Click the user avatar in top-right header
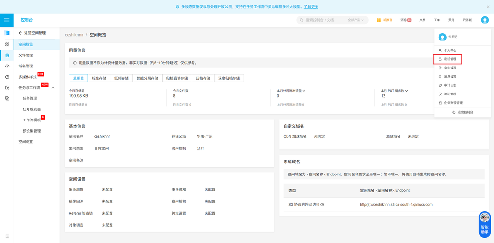 tap(484, 20)
